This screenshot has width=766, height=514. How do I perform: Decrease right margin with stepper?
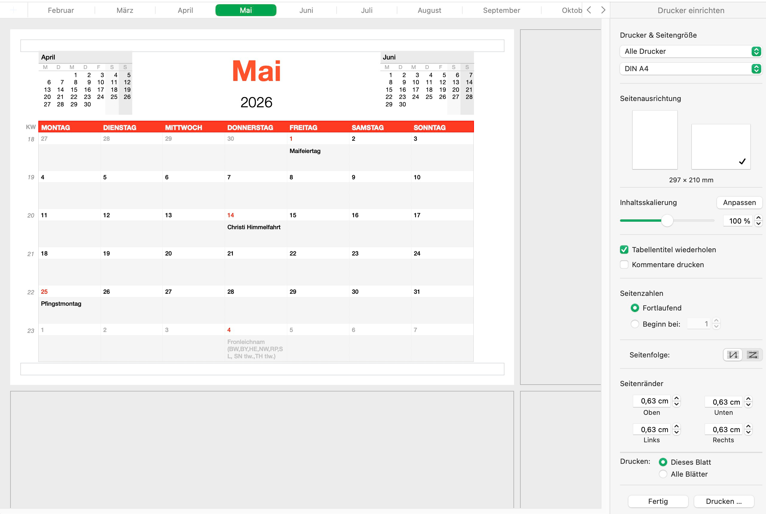(x=748, y=432)
